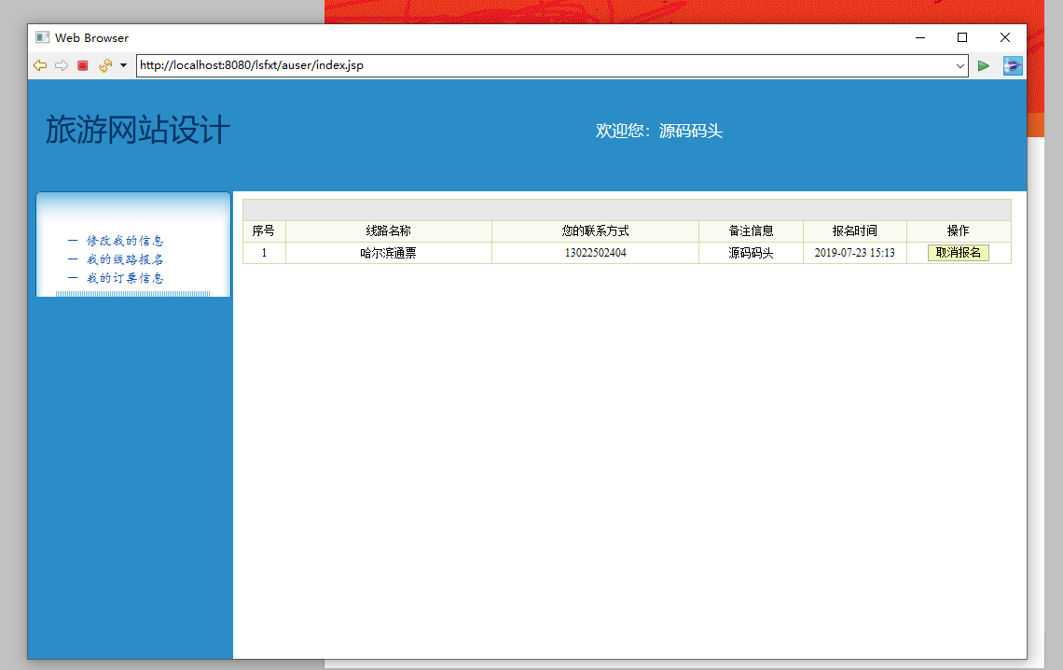Maximize the Web Browser window
The width and height of the screenshot is (1063, 670).
(x=962, y=37)
